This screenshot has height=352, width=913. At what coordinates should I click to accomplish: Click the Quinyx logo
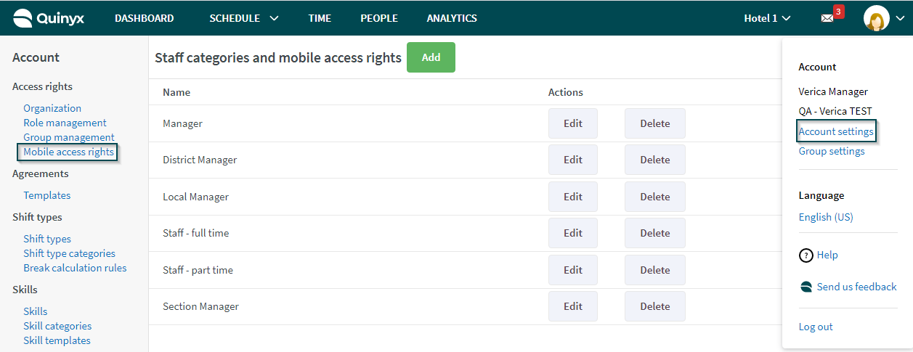49,18
